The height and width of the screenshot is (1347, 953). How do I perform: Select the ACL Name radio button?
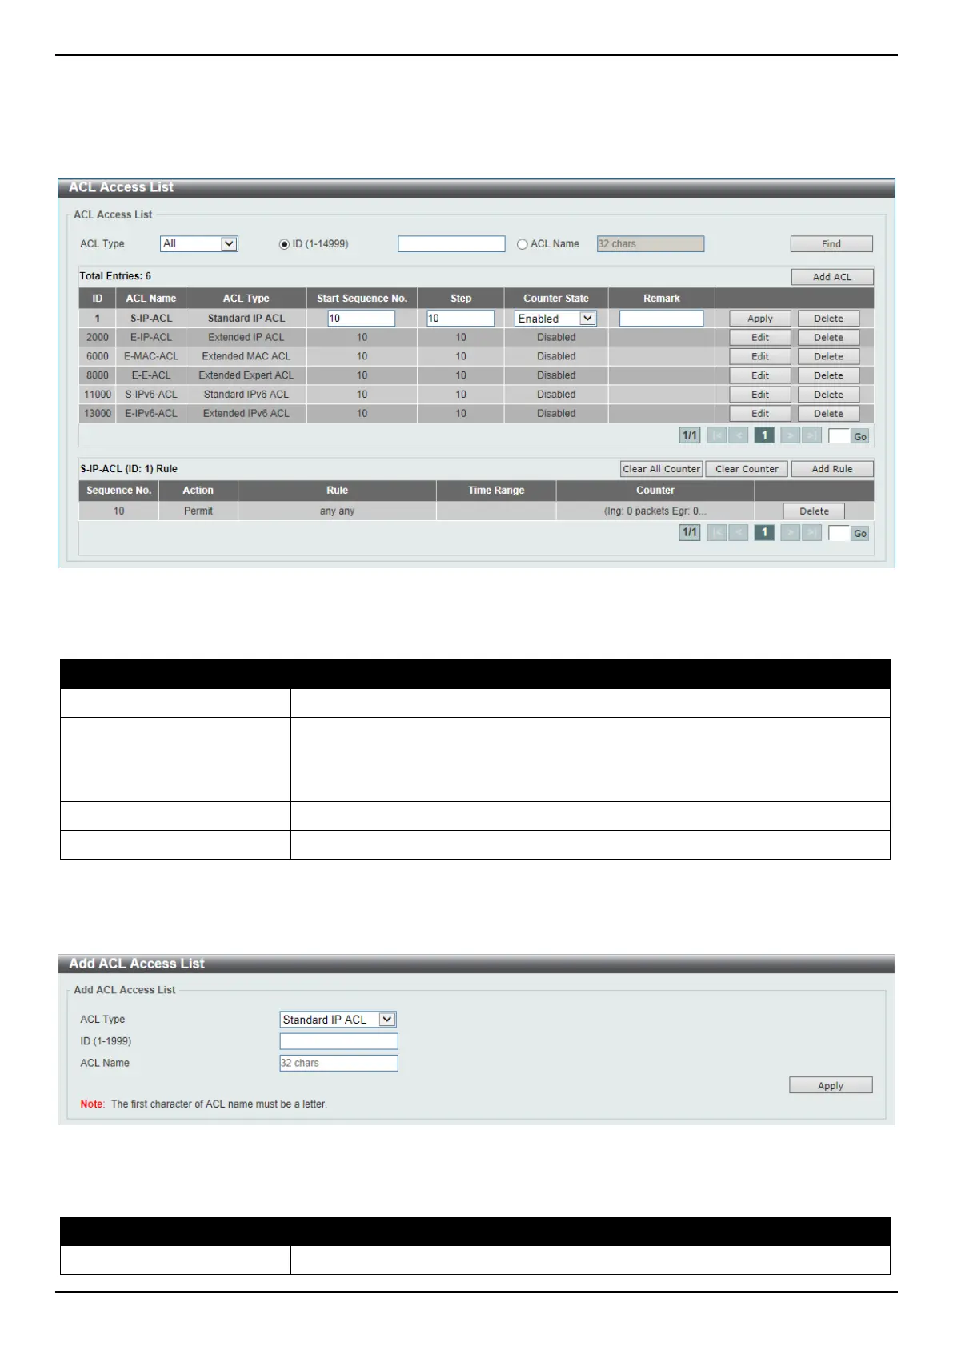[x=523, y=244]
